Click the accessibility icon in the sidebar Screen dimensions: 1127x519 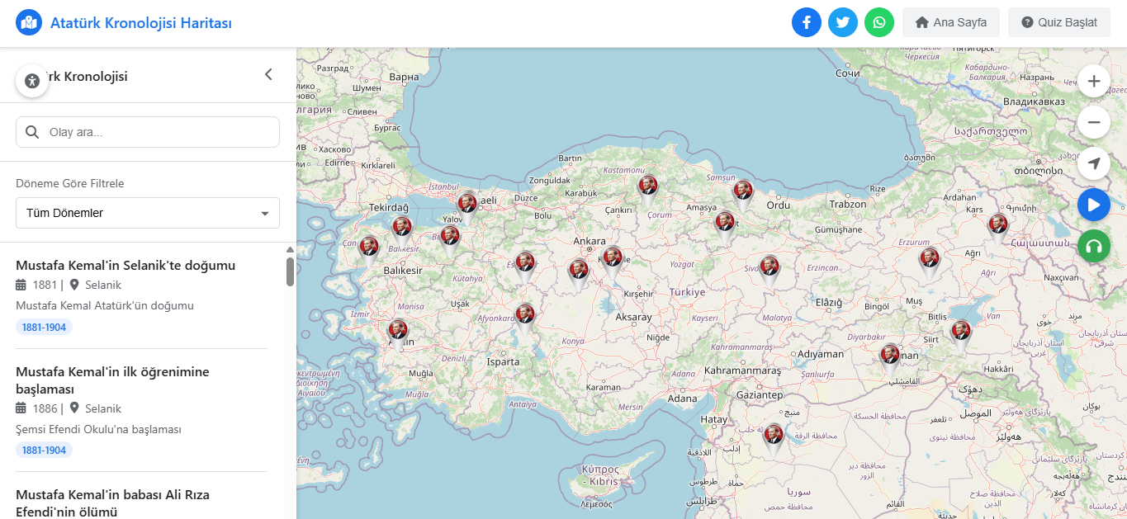pos(31,81)
